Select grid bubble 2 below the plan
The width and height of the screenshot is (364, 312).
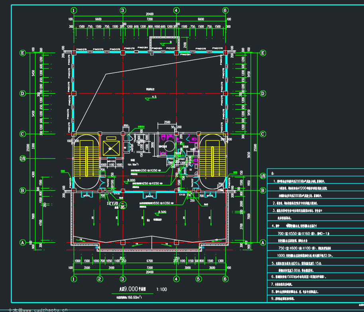pos(100,279)
